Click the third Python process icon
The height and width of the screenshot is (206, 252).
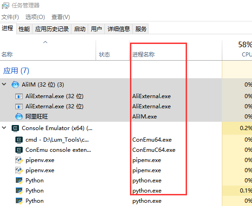click(x=19, y=201)
